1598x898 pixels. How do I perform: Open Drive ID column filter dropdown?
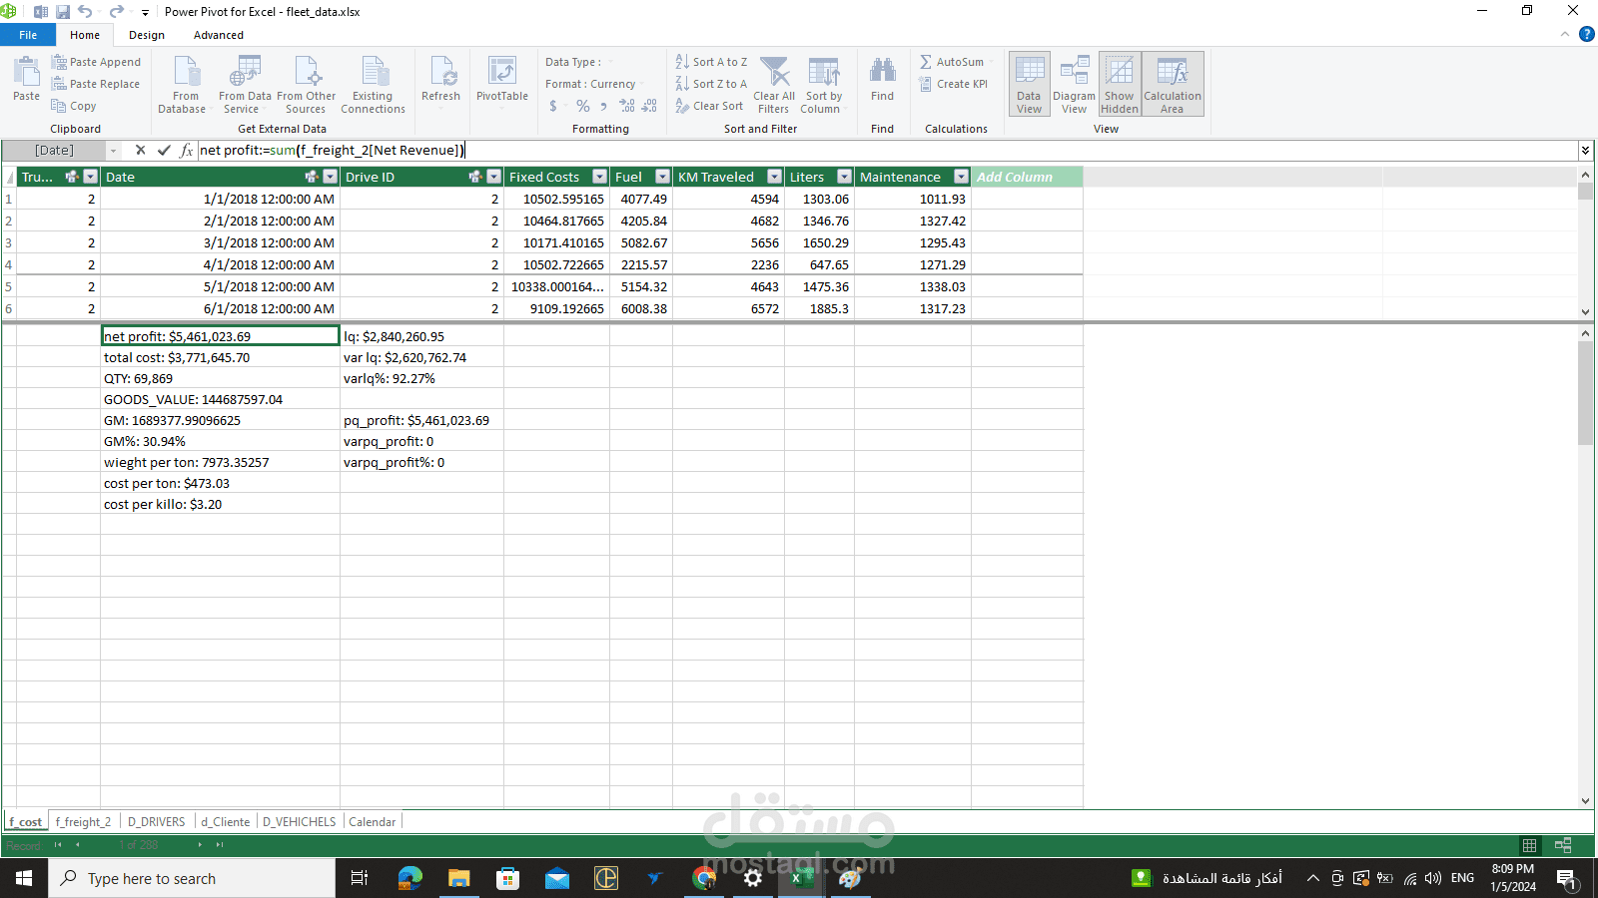[x=493, y=177]
